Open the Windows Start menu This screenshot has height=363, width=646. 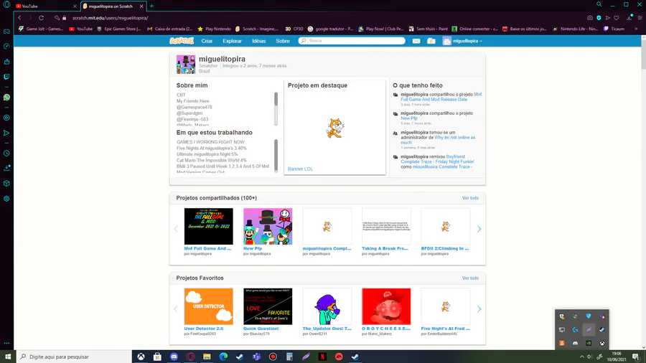pos(8,357)
